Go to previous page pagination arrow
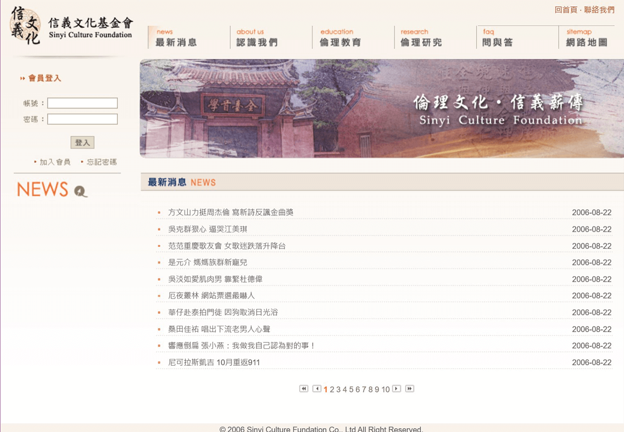The height and width of the screenshot is (432, 624). (317, 389)
